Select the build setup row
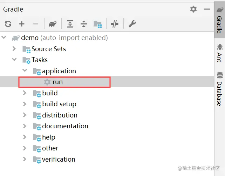This screenshot has width=225, height=176. coord(107,104)
